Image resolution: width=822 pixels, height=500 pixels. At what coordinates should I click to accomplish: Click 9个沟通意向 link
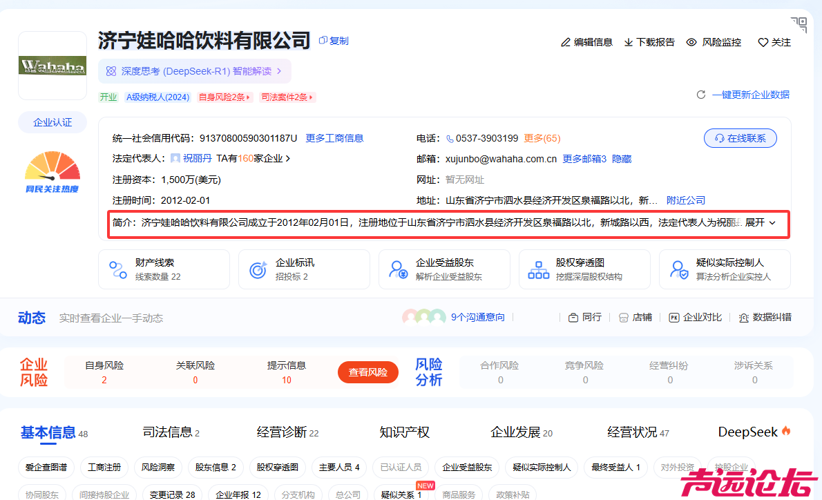[477, 318]
